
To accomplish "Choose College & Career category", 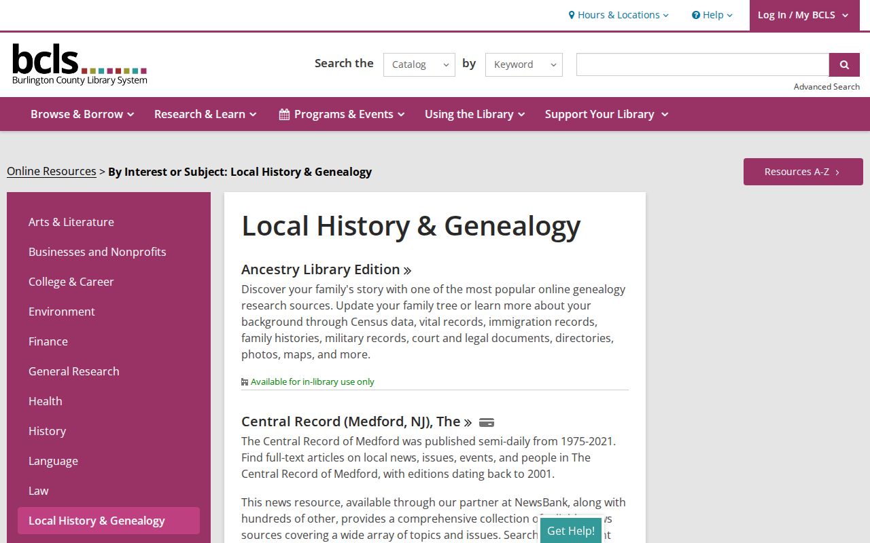I will 71,282.
